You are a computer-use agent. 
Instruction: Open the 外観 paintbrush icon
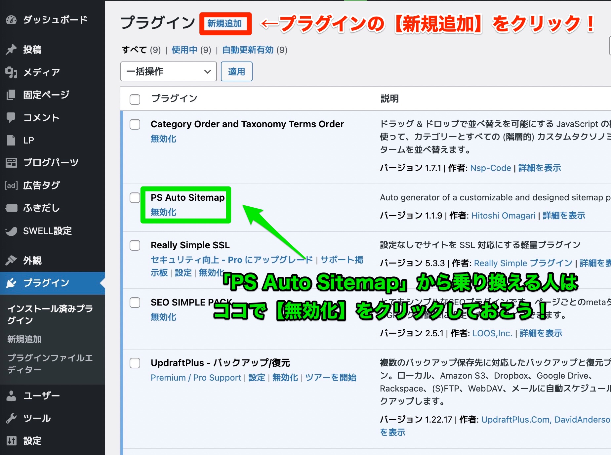11,261
